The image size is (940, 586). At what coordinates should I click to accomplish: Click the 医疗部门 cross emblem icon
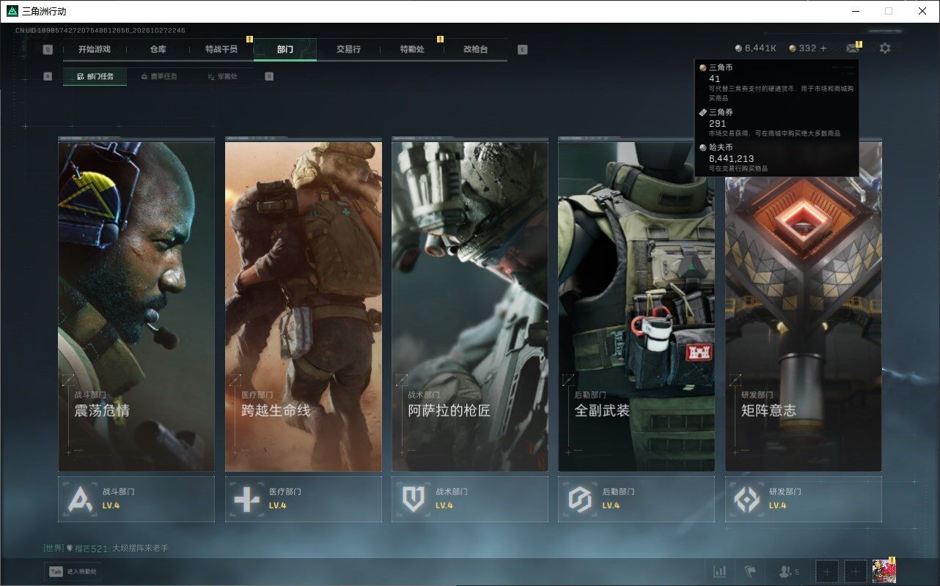pyautogui.click(x=246, y=499)
